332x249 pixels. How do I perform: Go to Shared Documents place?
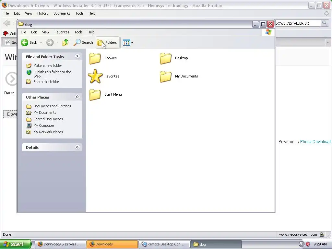(48, 119)
